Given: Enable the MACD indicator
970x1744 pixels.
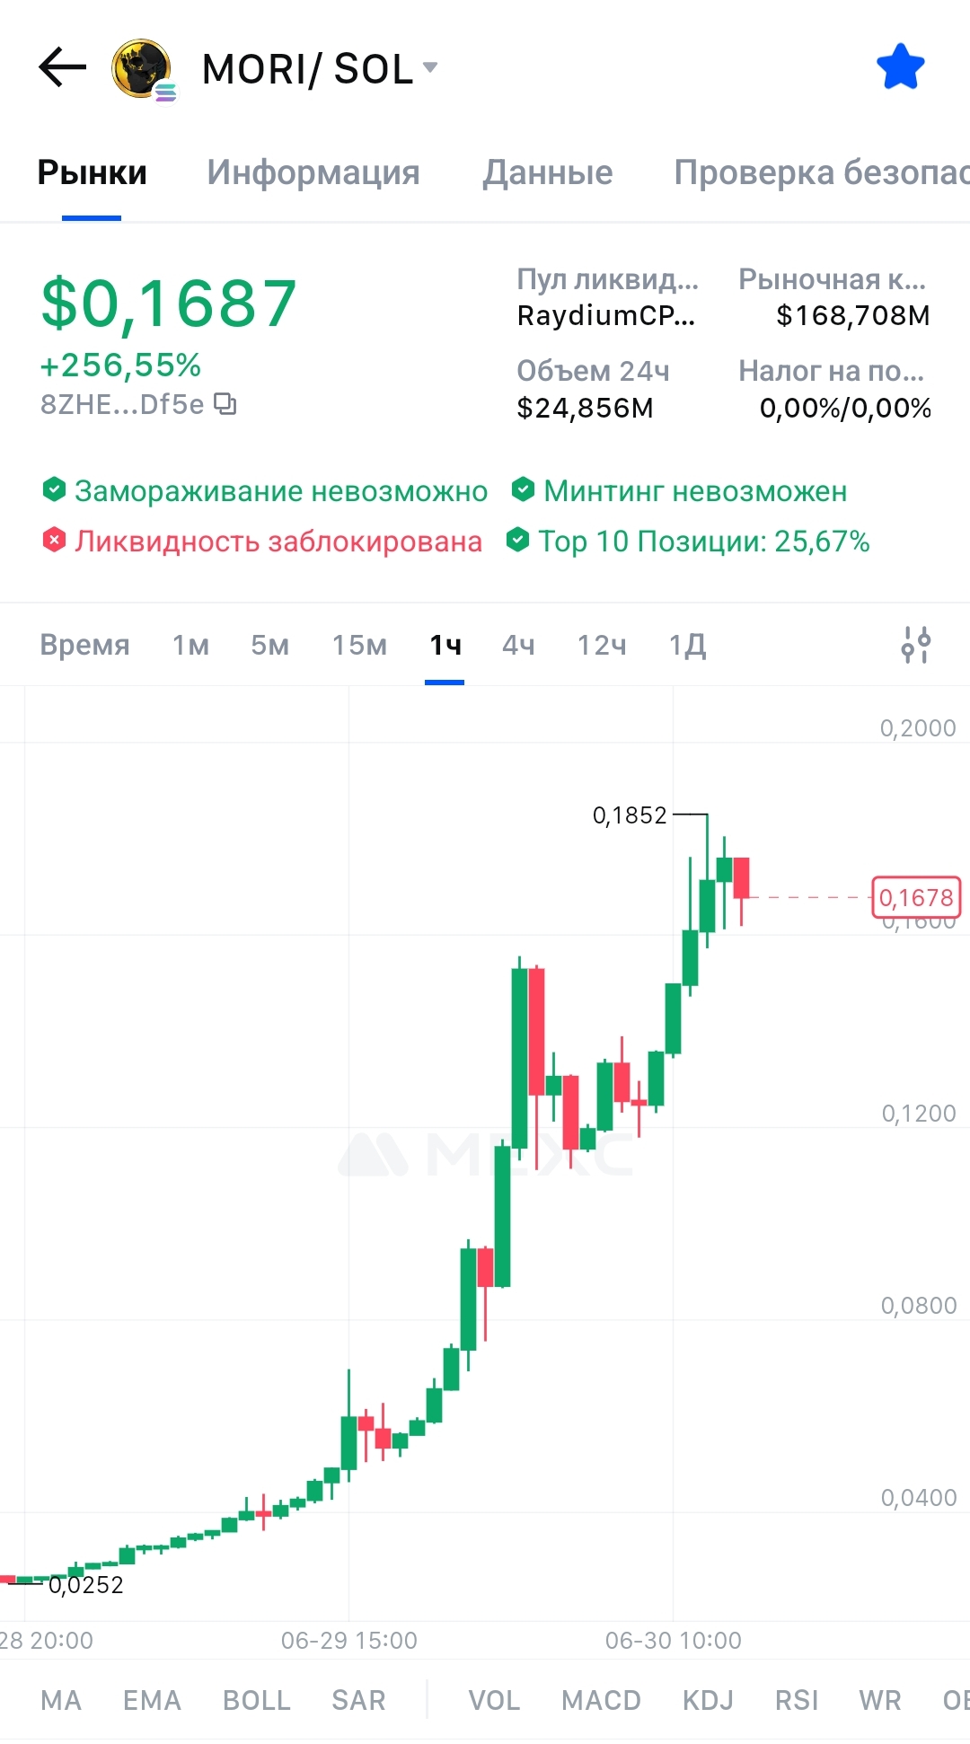Looking at the screenshot, I should (601, 1700).
